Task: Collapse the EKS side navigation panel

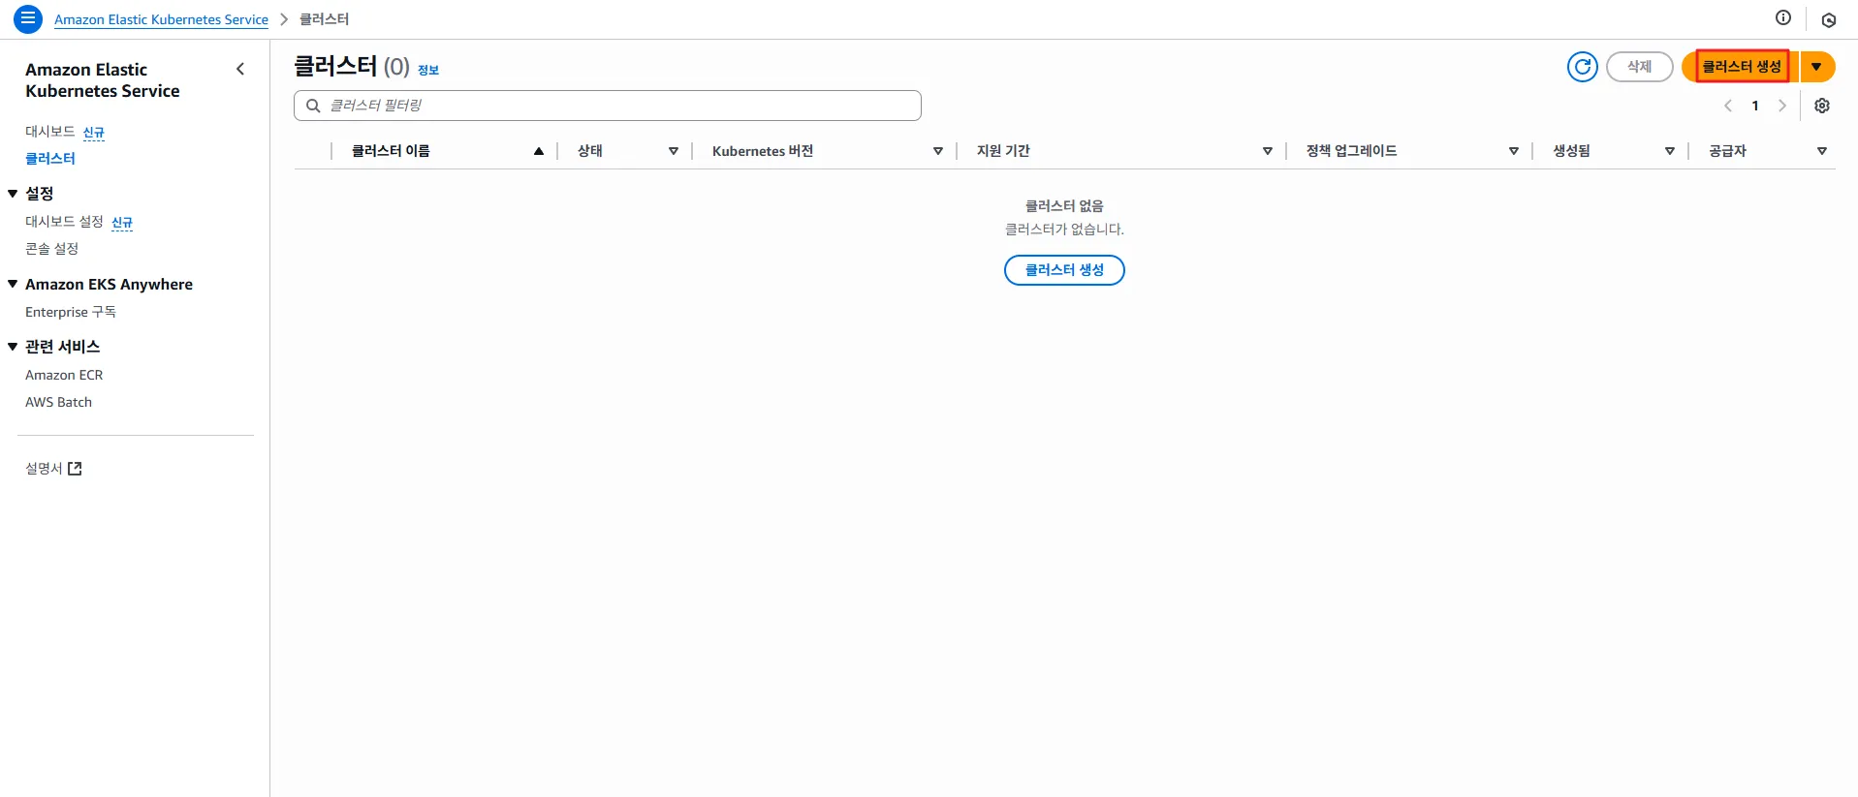Action: coord(240,69)
